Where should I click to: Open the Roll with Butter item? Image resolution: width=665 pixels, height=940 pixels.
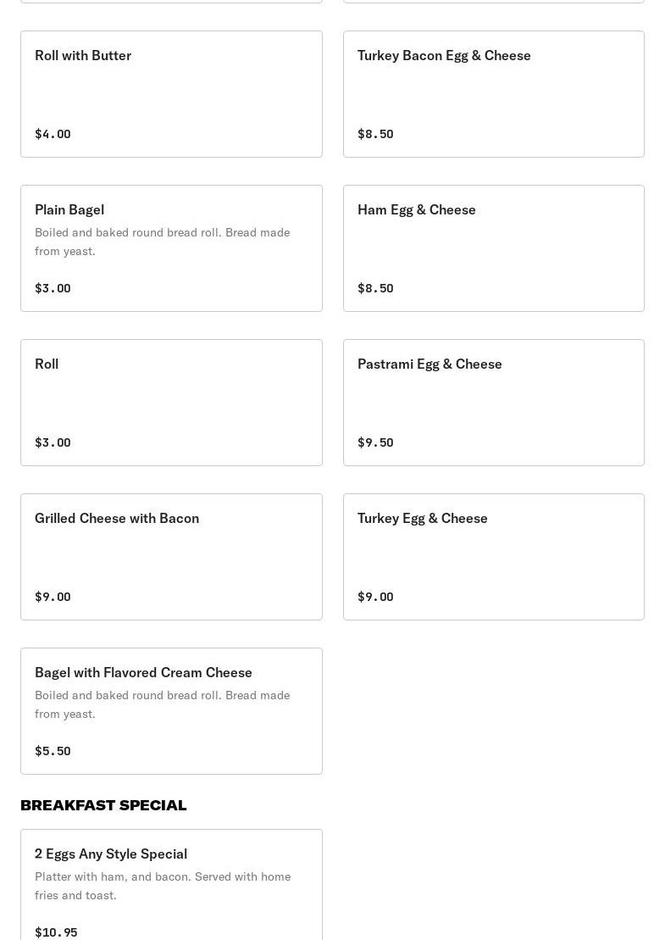(171, 93)
